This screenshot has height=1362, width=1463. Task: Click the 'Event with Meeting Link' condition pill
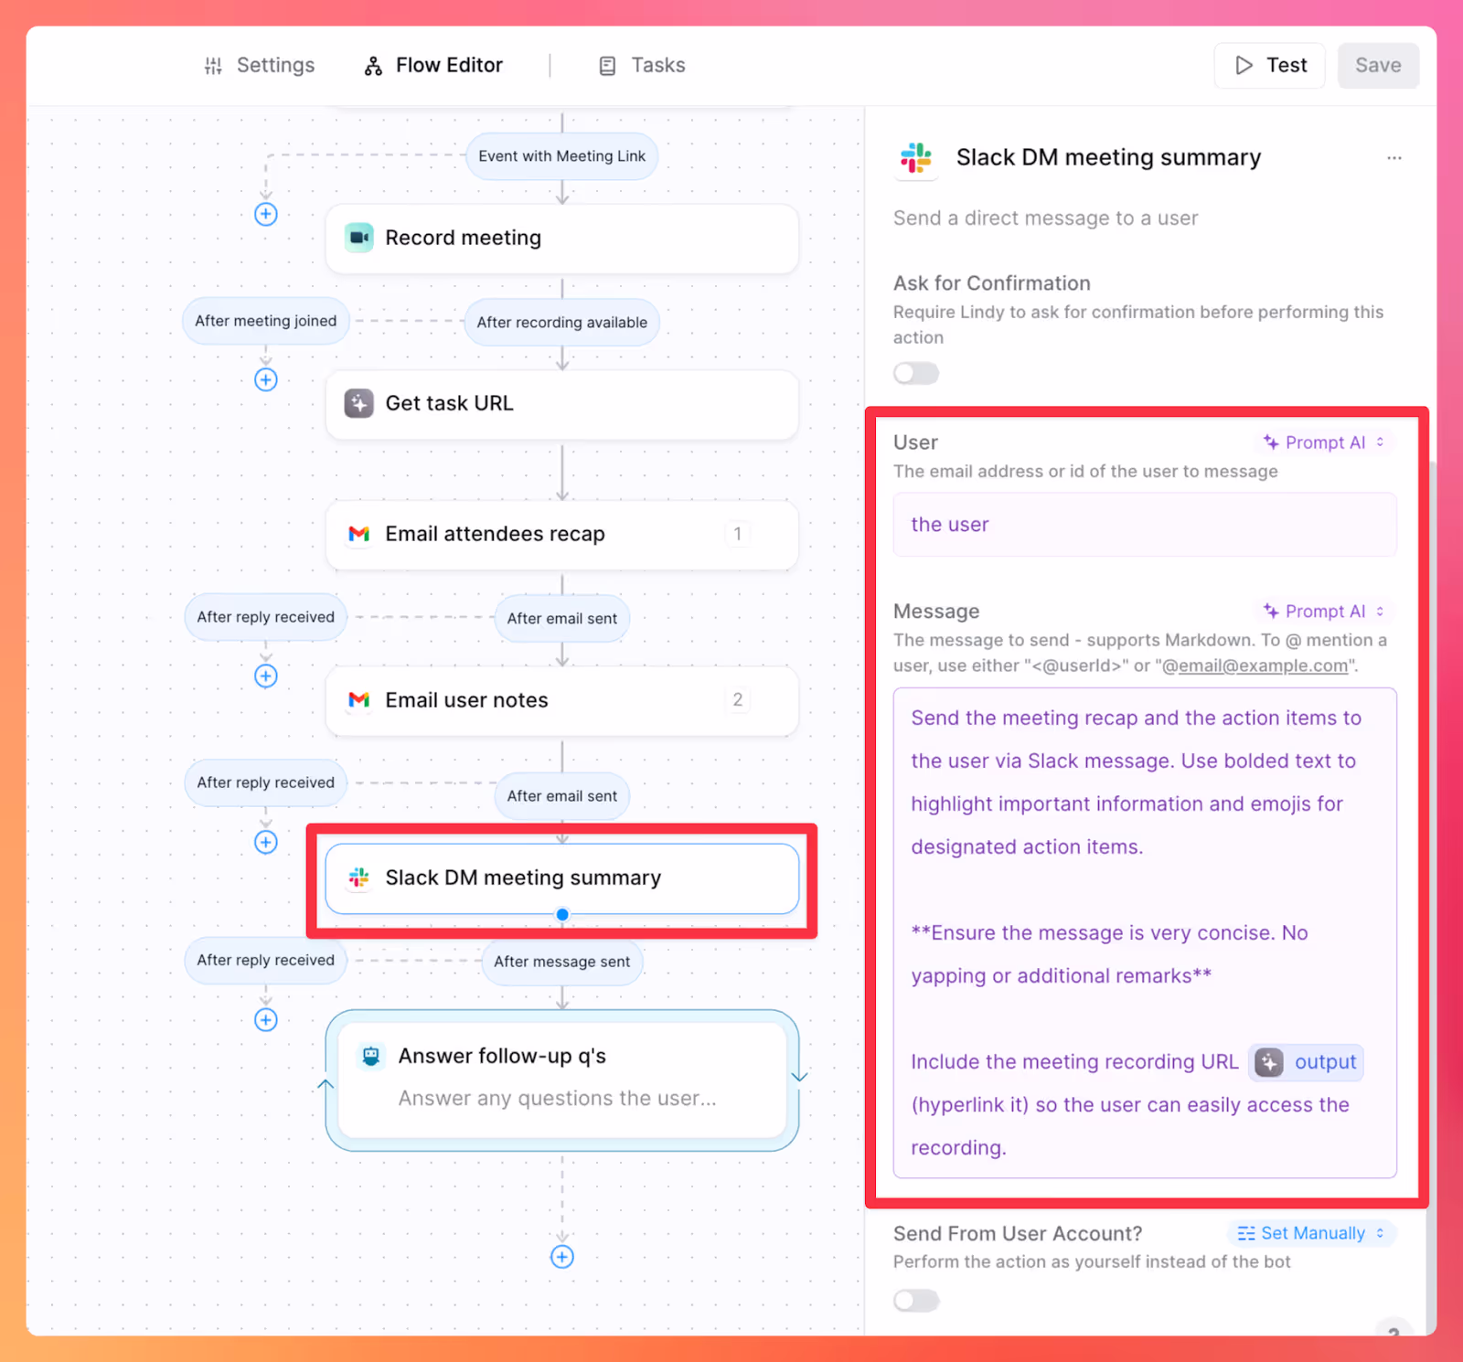(561, 156)
